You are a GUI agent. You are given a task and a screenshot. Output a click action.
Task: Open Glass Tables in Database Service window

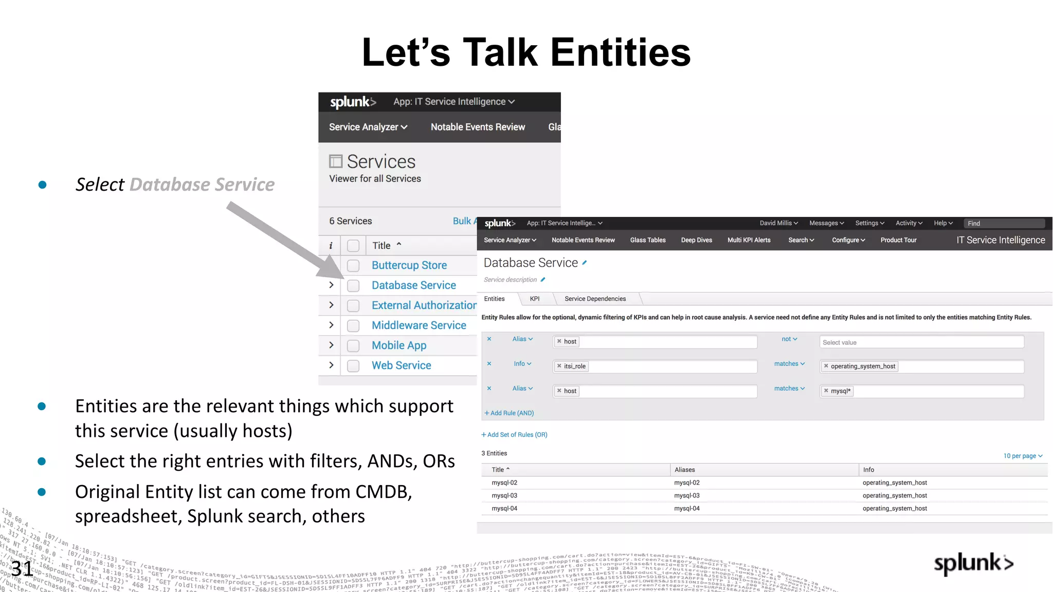click(x=648, y=240)
